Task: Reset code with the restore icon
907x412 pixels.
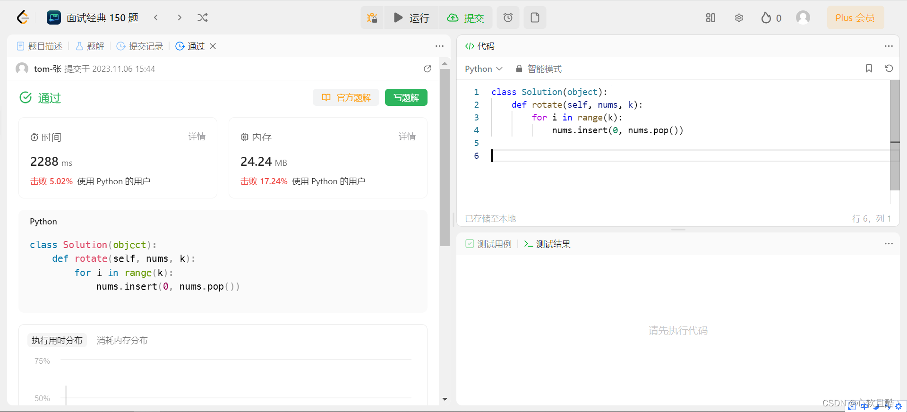Action: coord(889,69)
